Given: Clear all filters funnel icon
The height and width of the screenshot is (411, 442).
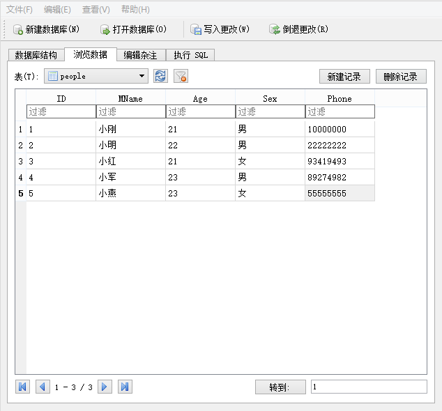Looking at the screenshot, I should 181,76.
